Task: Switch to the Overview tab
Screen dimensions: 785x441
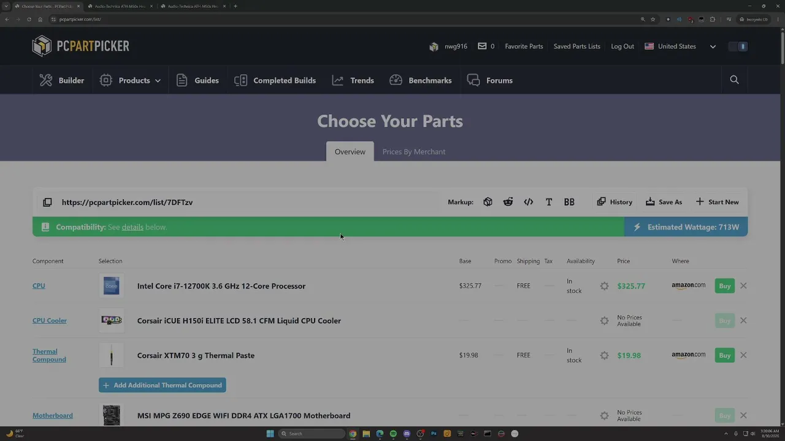Action: (350, 152)
